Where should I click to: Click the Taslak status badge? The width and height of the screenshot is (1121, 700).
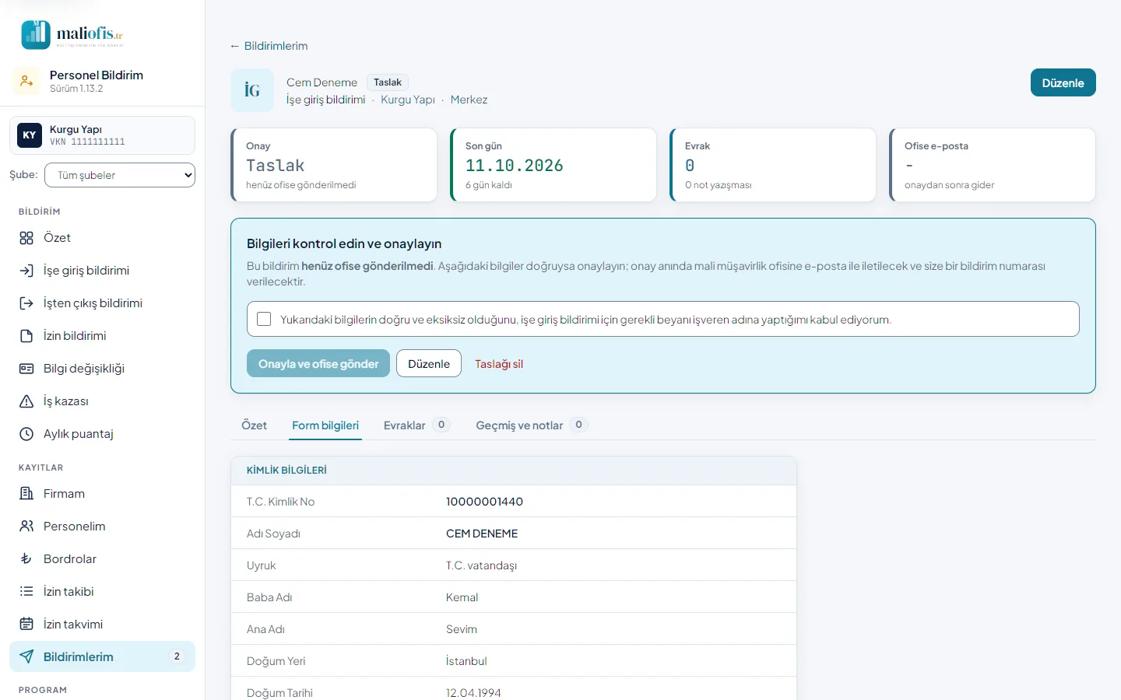coord(388,82)
